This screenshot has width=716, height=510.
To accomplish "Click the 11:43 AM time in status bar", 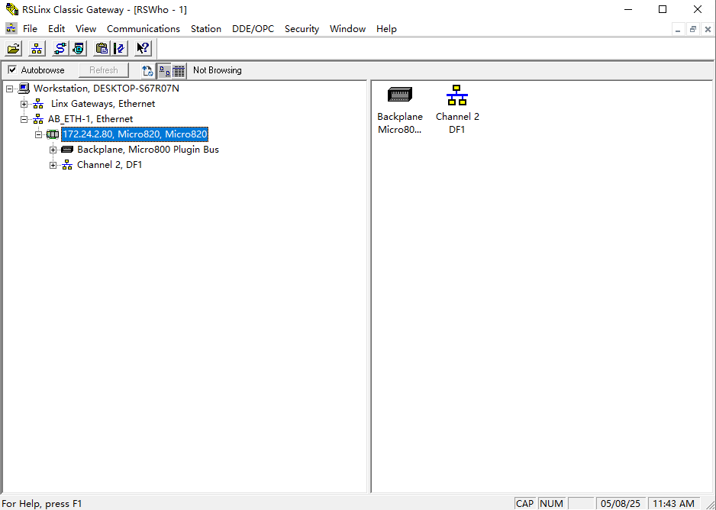I will coord(673,504).
